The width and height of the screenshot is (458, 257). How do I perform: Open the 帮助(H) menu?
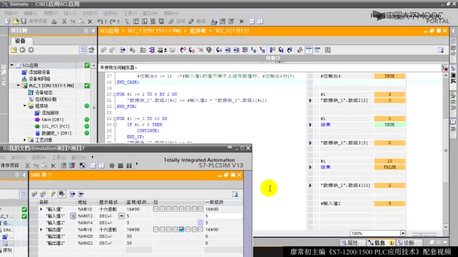(x=171, y=13)
